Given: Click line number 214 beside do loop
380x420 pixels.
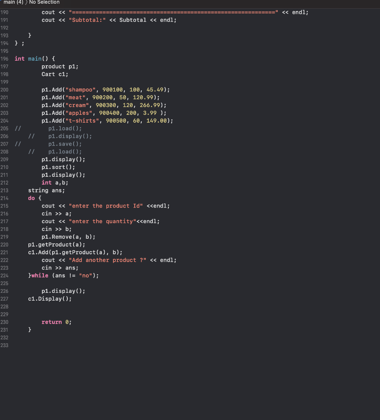Looking at the screenshot, I should coord(4,198).
